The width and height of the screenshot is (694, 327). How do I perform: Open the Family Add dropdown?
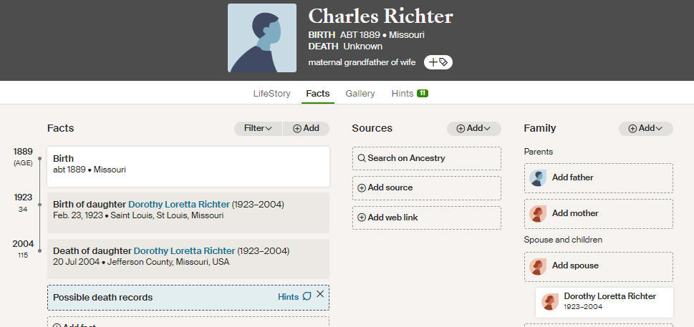(x=646, y=129)
